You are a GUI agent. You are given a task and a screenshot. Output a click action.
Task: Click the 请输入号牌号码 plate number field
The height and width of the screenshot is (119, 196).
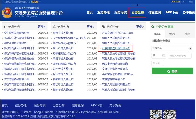click(180, 56)
